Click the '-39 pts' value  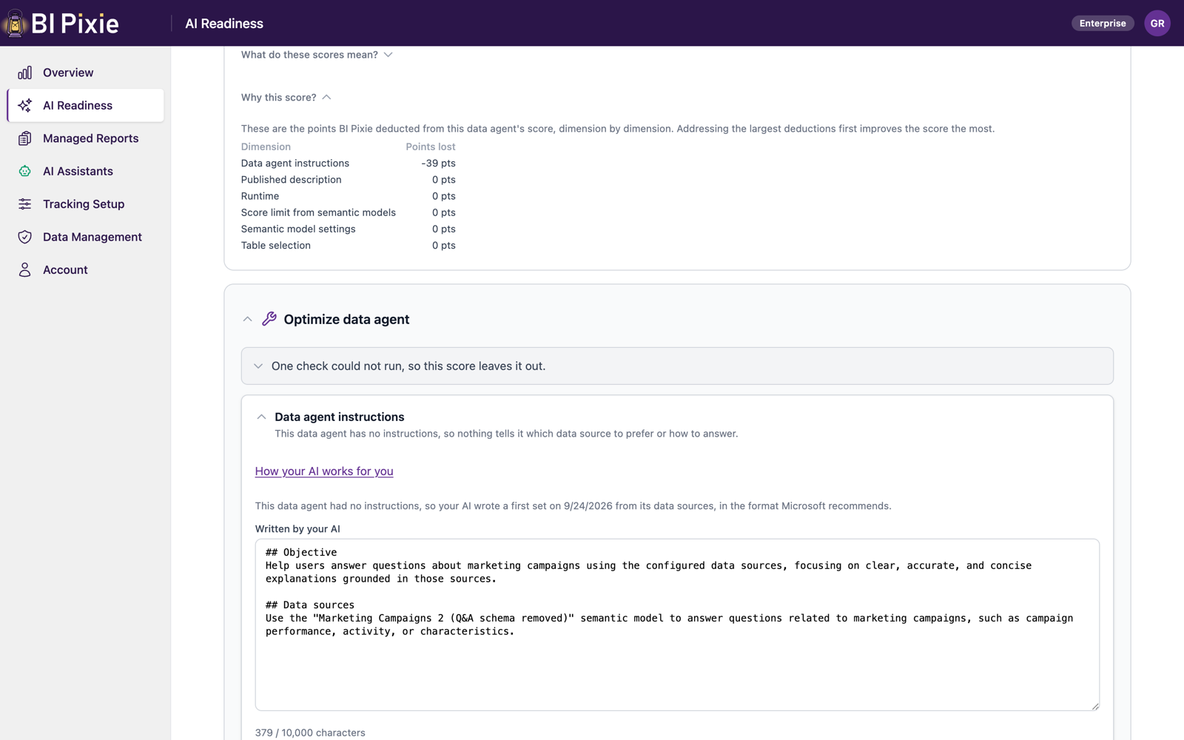438,164
